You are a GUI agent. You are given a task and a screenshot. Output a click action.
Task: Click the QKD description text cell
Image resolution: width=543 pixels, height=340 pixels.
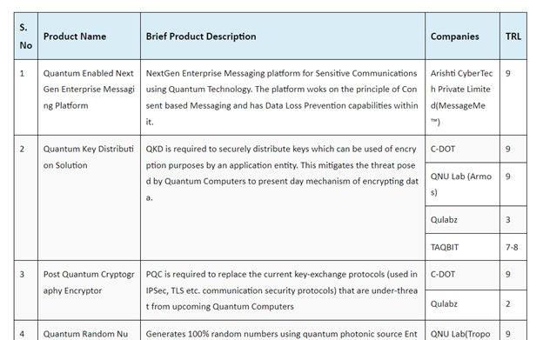[283, 198]
